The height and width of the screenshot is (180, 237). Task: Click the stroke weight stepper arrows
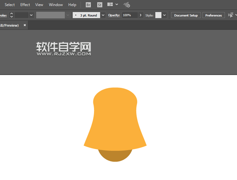click(x=11, y=15)
